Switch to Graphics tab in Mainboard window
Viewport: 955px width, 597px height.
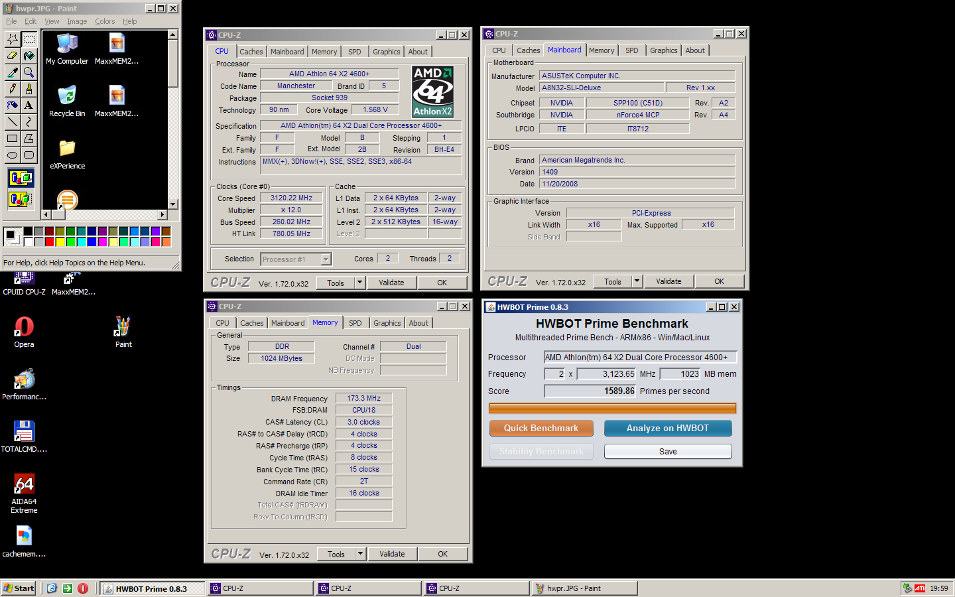[663, 50]
